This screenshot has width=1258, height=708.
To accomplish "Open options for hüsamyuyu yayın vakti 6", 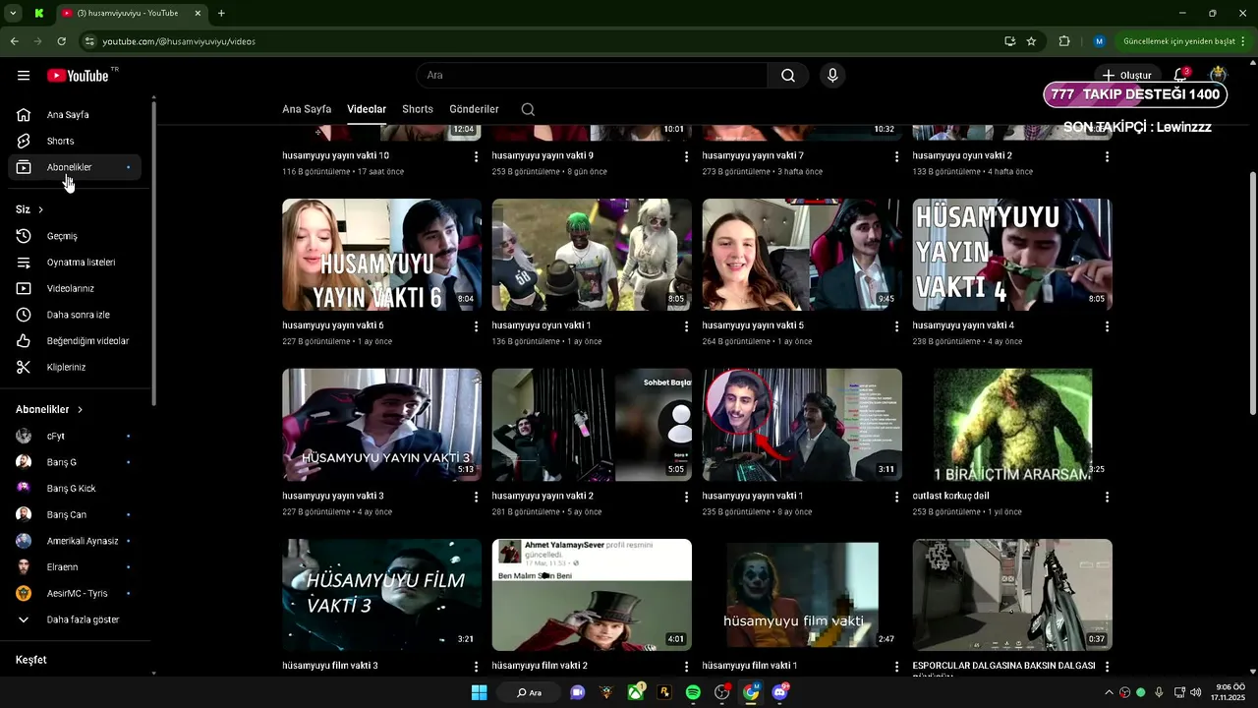I will pyautogui.click(x=477, y=326).
